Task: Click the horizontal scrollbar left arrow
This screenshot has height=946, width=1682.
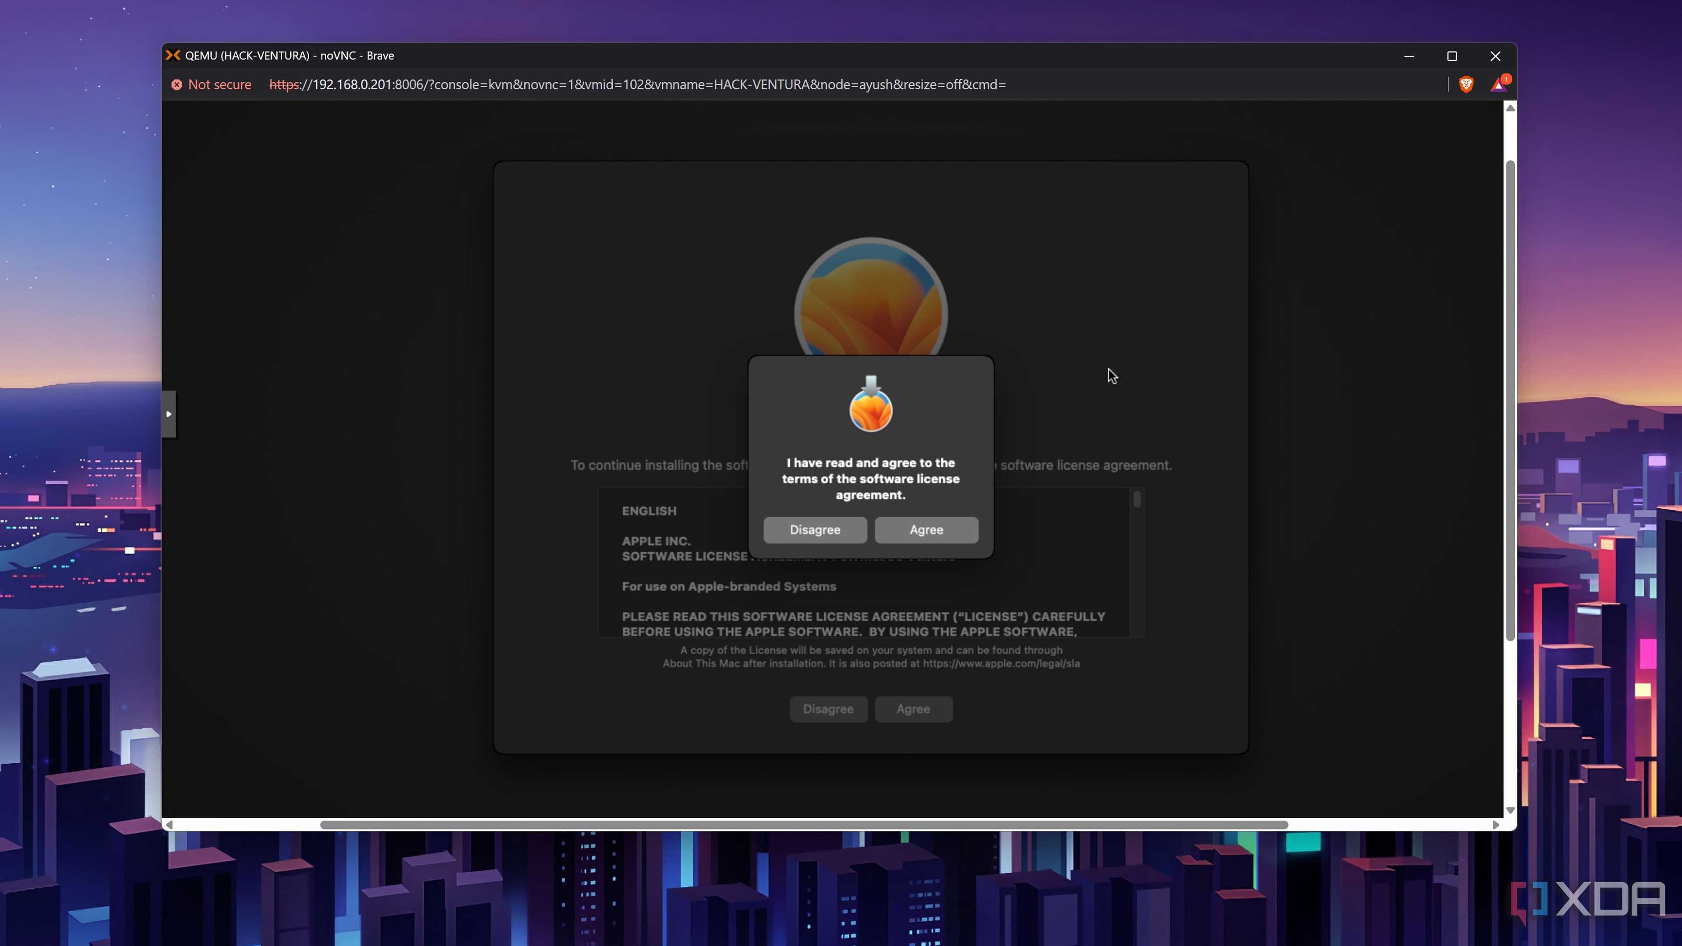Action: pyautogui.click(x=169, y=825)
